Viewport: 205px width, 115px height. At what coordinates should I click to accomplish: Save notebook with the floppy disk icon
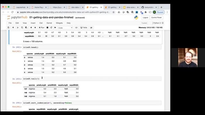(x=9, y=27)
